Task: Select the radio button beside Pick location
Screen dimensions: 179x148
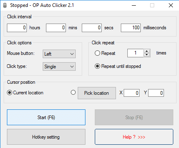Action: pos(73,92)
